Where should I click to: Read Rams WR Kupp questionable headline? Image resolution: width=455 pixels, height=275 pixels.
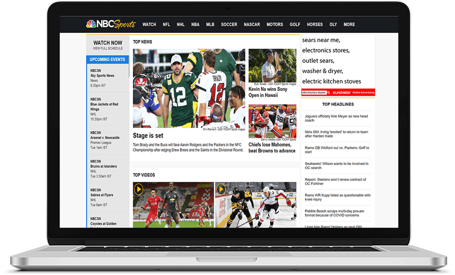(x=337, y=197)
